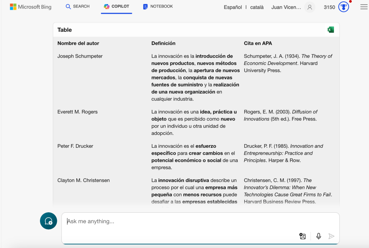The image size is (369, 248).
Task: Click the Juan Vicen... account name
Action: click(x=286, y=7)
